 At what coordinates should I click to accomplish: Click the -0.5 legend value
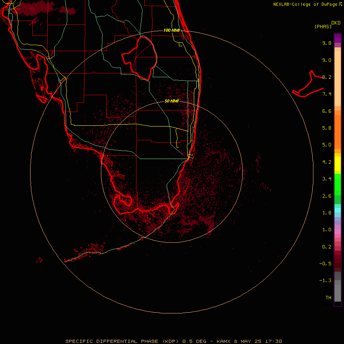point(325,264)
